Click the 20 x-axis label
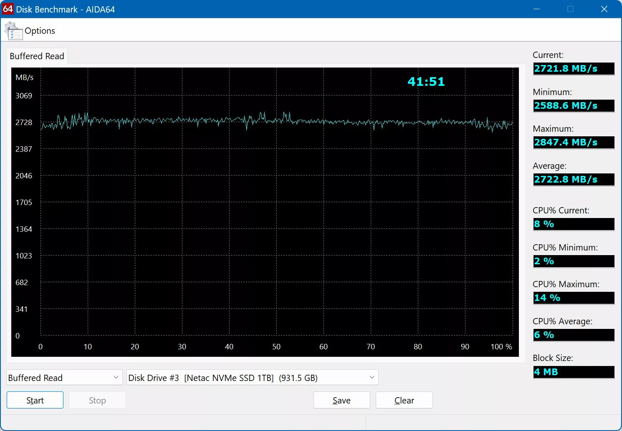The width and height of the screenshot is (622, 431). coord(135,347)
